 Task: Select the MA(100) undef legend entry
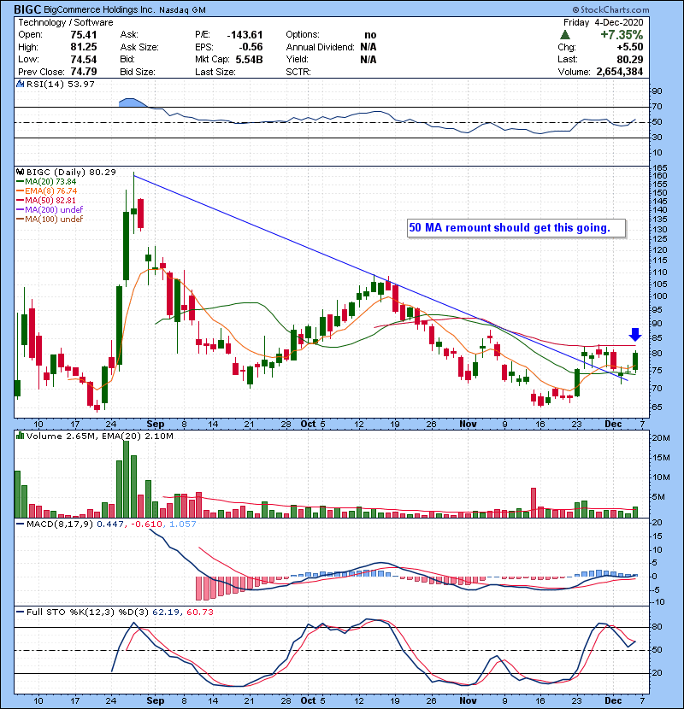[50, 220]
